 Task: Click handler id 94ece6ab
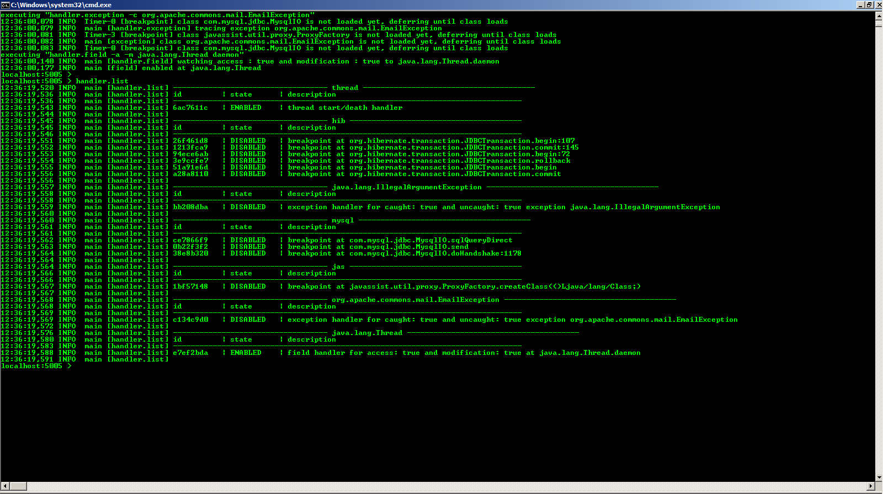point(190,154)
